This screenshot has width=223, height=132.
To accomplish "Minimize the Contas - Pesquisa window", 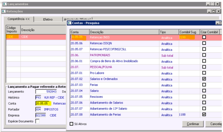I will tap(217, 23).
